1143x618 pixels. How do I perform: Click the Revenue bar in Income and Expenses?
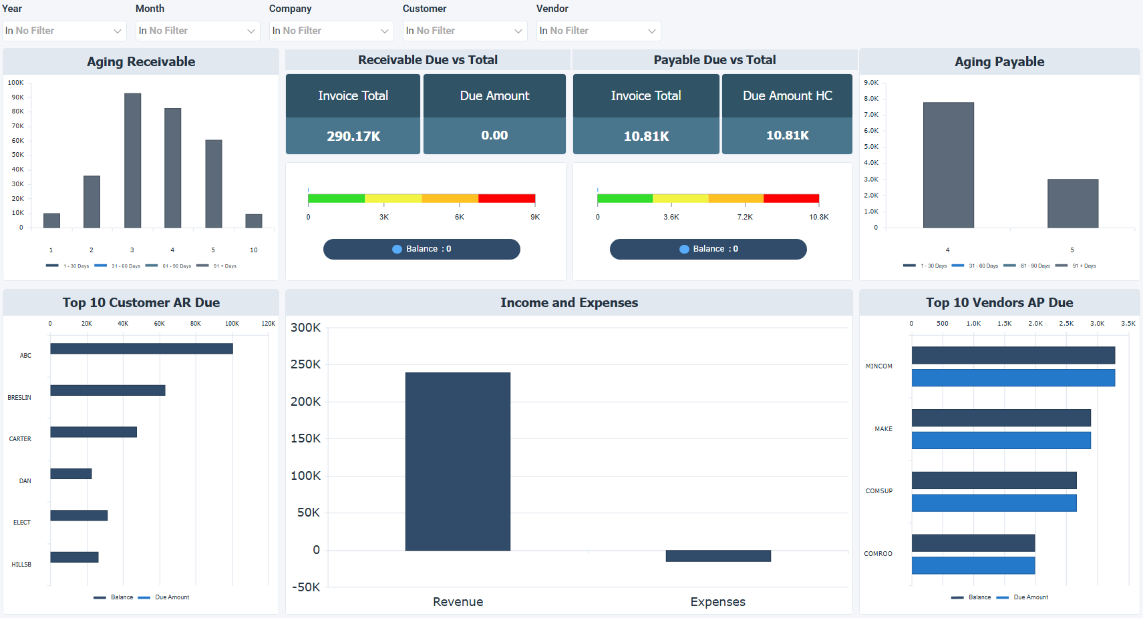pos(458,461)
